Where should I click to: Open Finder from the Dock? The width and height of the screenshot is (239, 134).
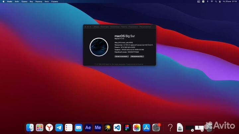(x=30, y=127)
